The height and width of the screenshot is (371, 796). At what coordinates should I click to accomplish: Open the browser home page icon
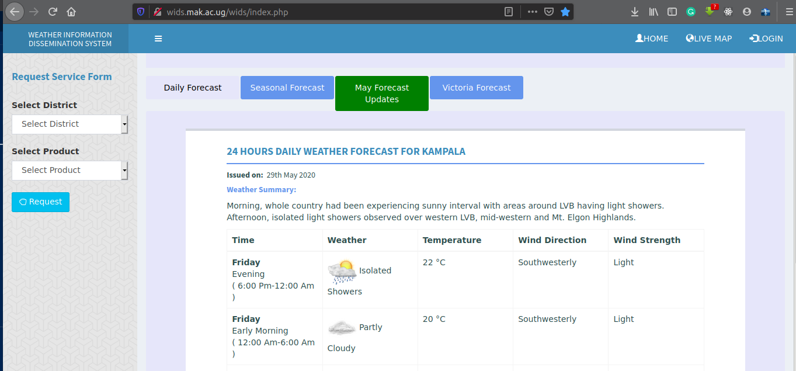click(71, 12)
